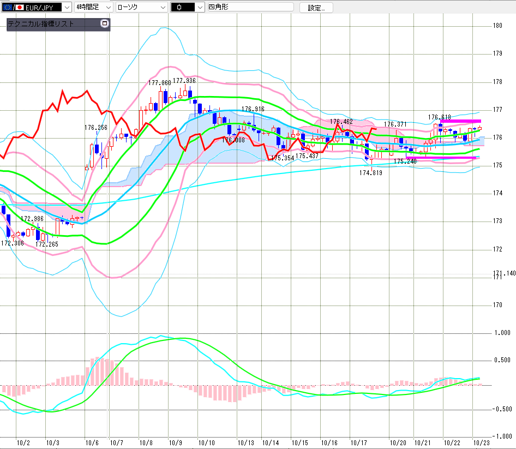Screen dimensions: 516x449
Task: Select the upper magenta rectangle near 176.618
Action: (x=460, y=121)
